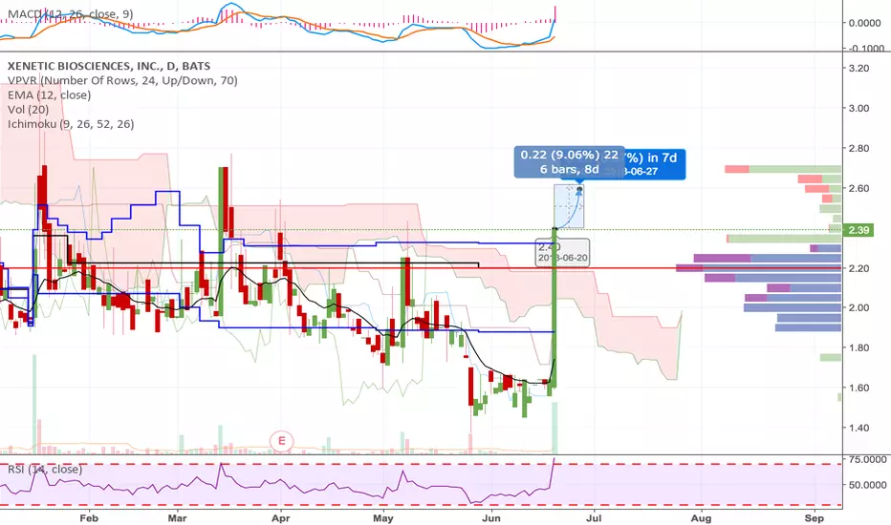Click the '0.22 (9.06%) 22' measurement label
Image resolution: width=891 pixels, height=525 pixels.
click(x=570, y=161)
